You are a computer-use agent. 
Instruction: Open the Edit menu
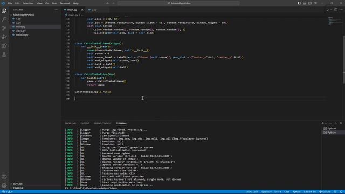pyautogui.click(x=17, y=3)
